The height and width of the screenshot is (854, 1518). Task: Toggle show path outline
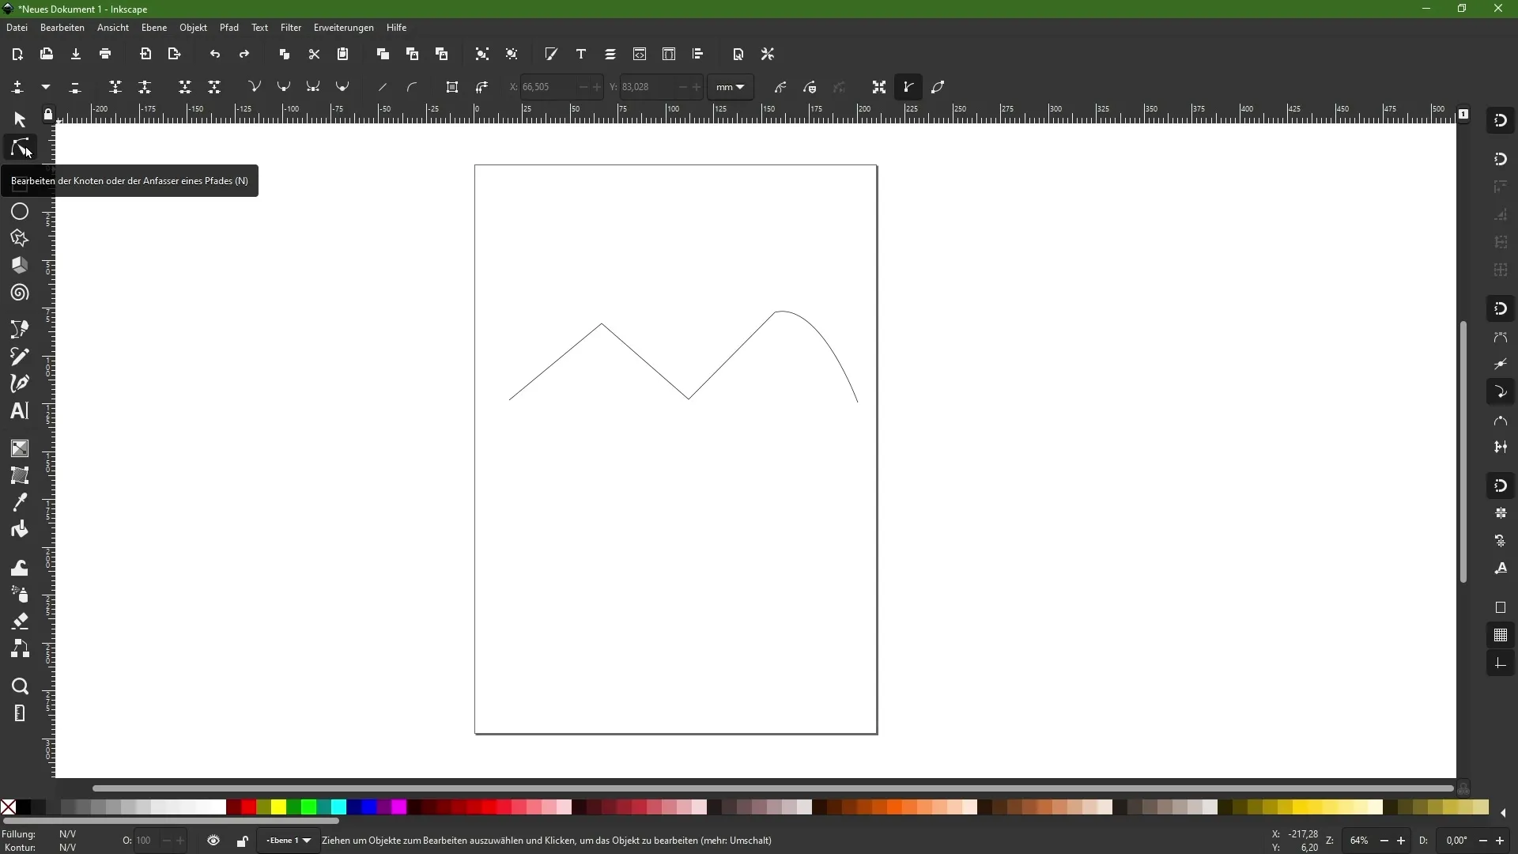point(938,87)
